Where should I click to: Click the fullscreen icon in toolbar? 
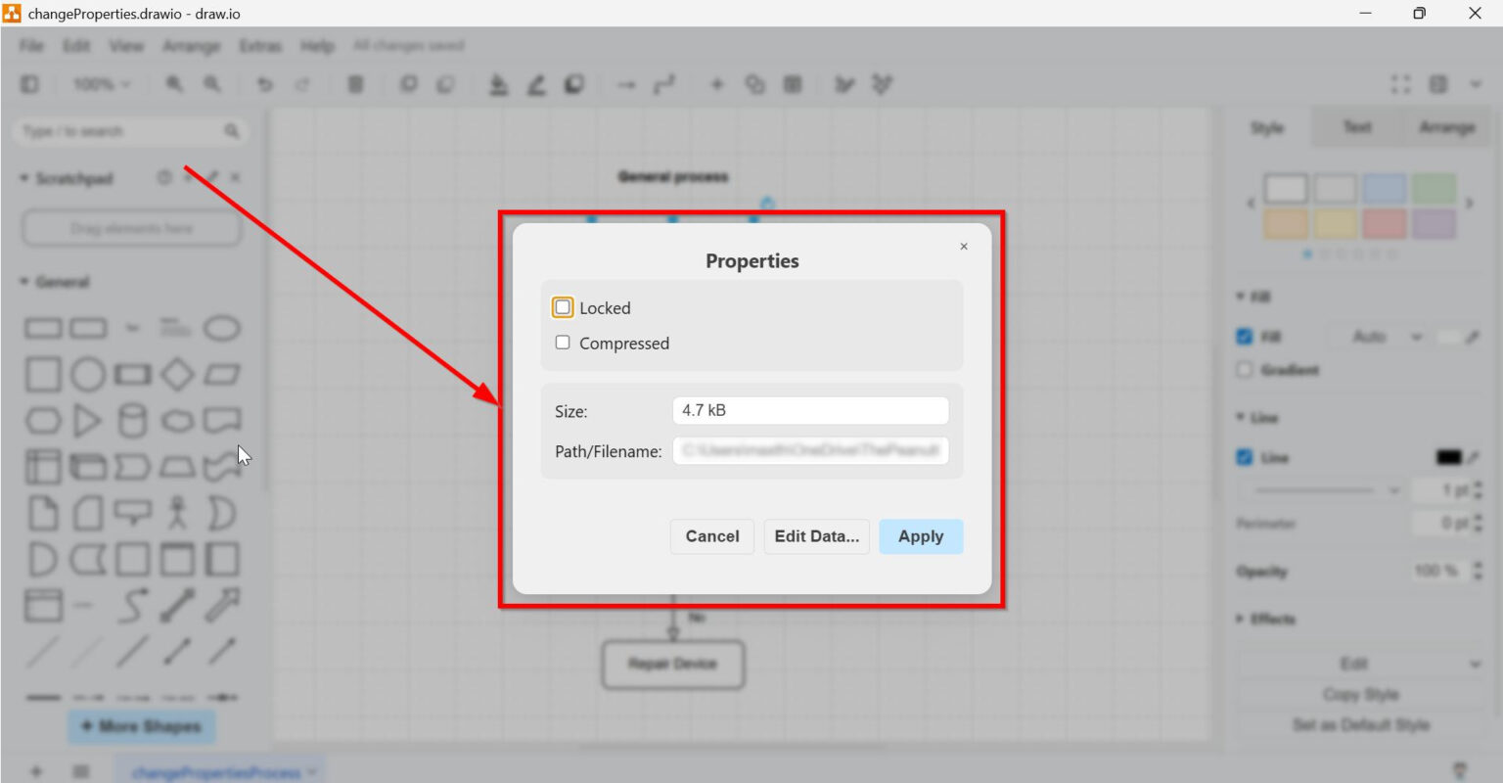[x=1401, y=85]
